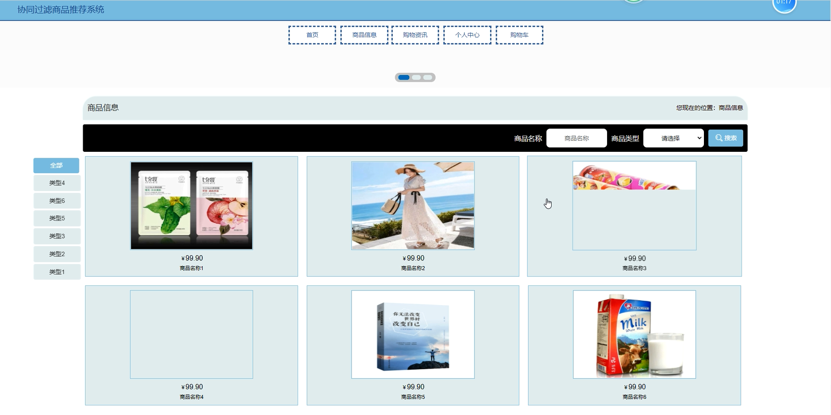Image resolution: width=831 pixels, height=415 pixels.
Task: Open the 购物车 shopping cart page
Action: (x=519, y=35)
